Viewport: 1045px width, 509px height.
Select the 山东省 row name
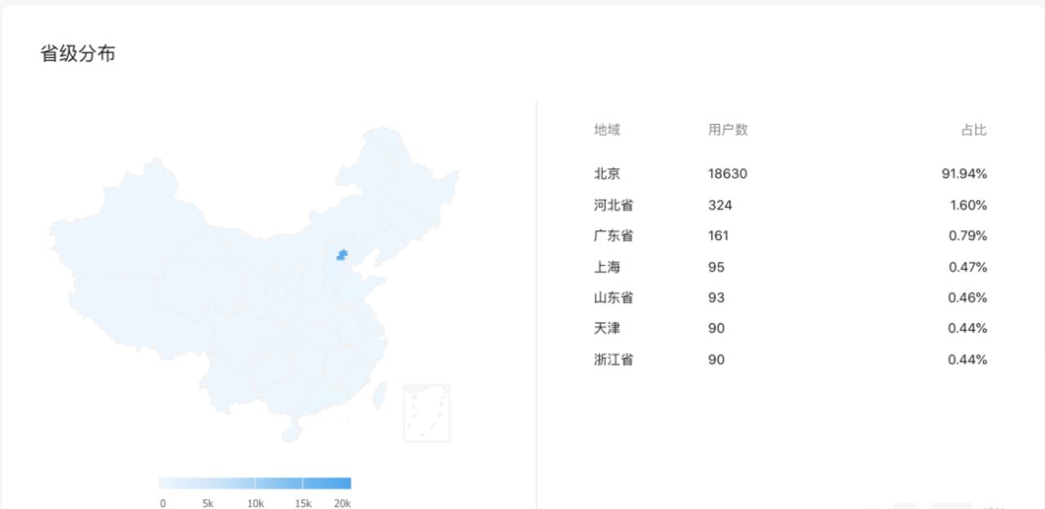[613, 298]
